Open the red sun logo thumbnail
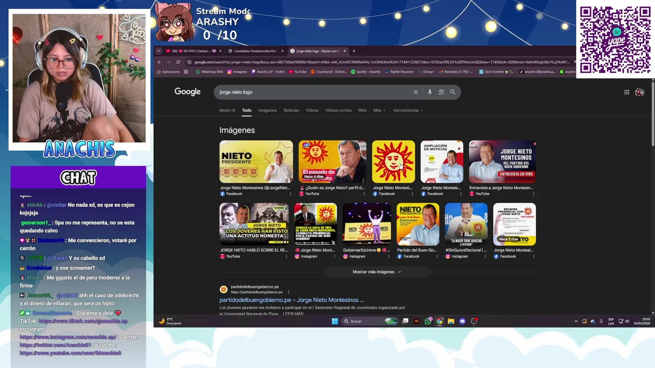 pyautogui.click(x=394, y=162)
